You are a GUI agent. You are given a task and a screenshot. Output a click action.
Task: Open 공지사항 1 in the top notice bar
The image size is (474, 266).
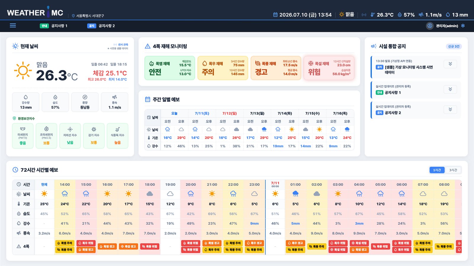(54, 26)
